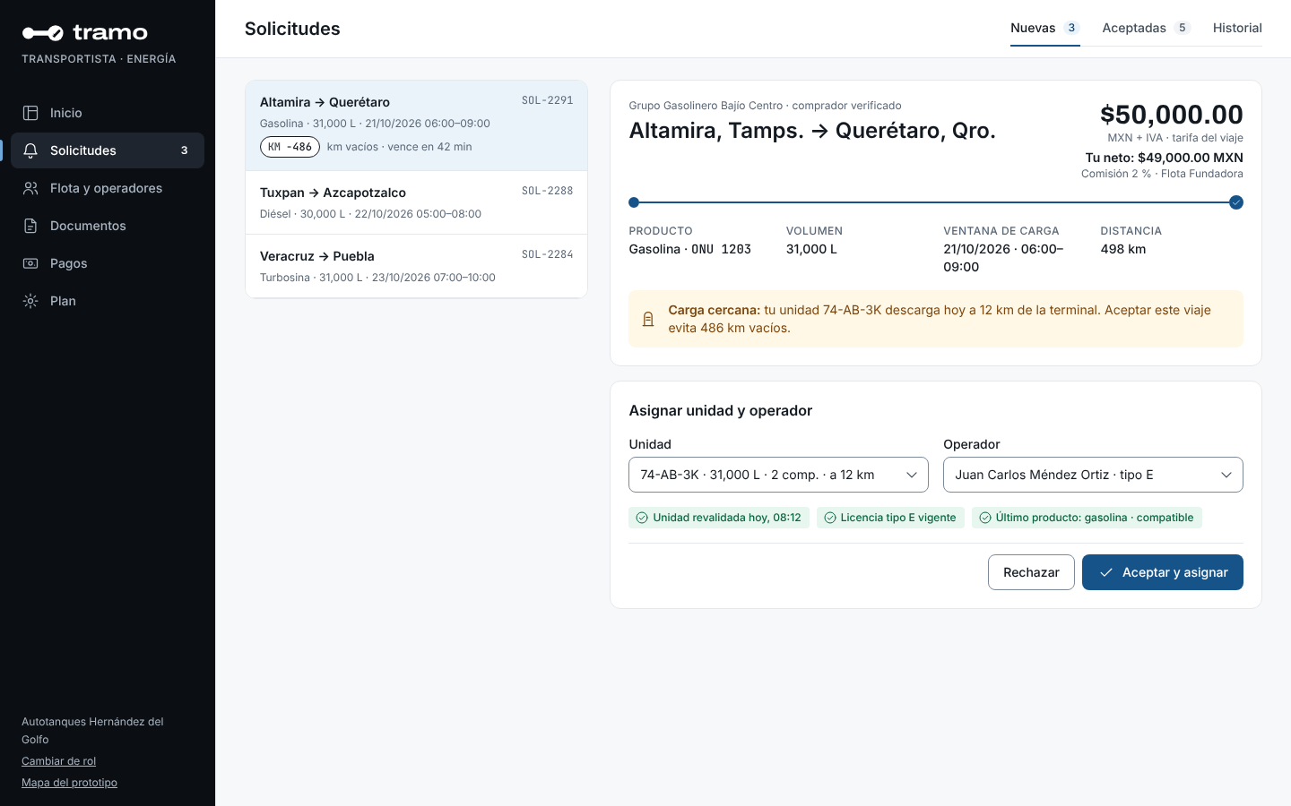Click the SOL-2284 request code
Viewport: 1291px width, 806px height.
tap(547, 254)
